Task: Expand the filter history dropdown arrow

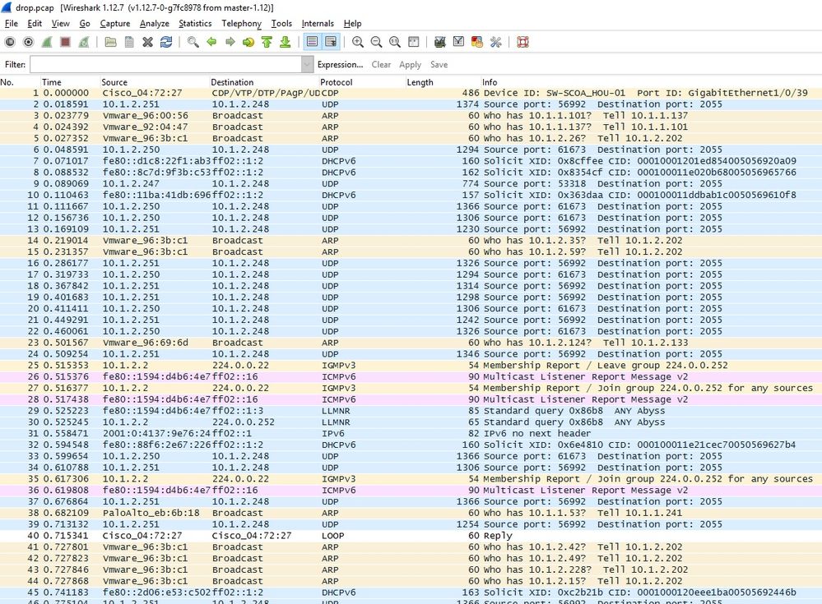Action: (x=308, y=64)
